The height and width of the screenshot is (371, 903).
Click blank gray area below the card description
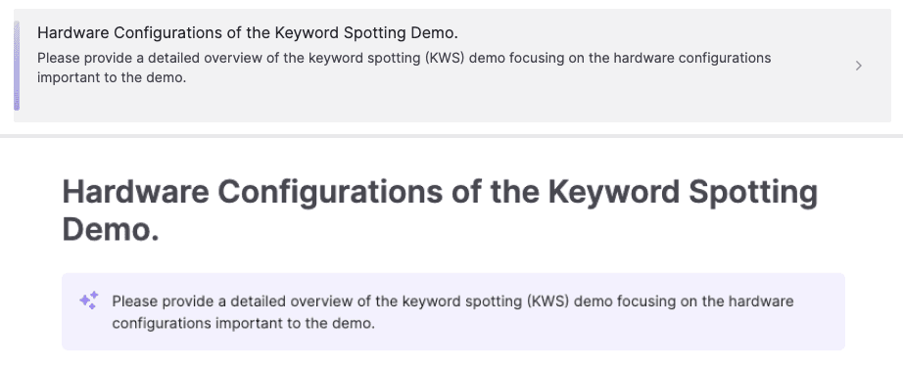(x=404, y=104)
